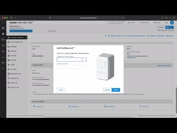Click the Keypads 0 summary link
The image size is (177, 133).
pyautogui.click(x=109, y=106)
